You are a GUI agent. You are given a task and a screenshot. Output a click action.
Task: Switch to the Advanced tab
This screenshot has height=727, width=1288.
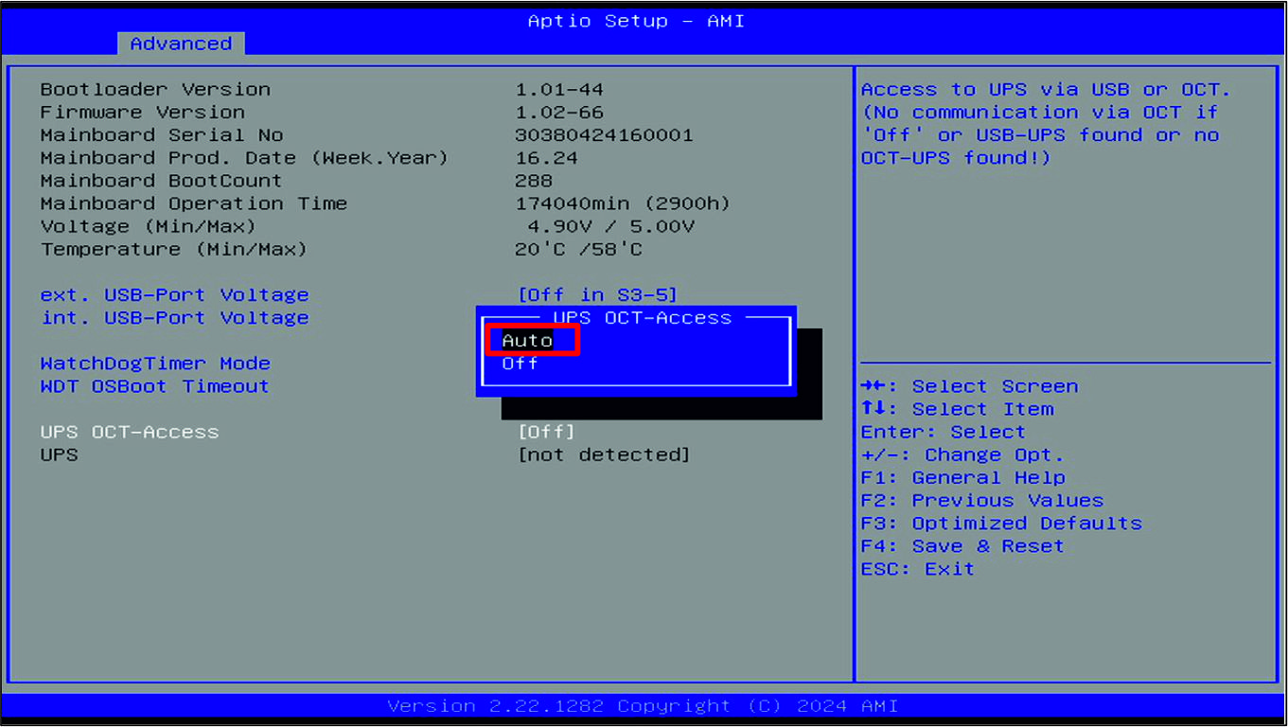pyautogui.click(x=181, y=44)
